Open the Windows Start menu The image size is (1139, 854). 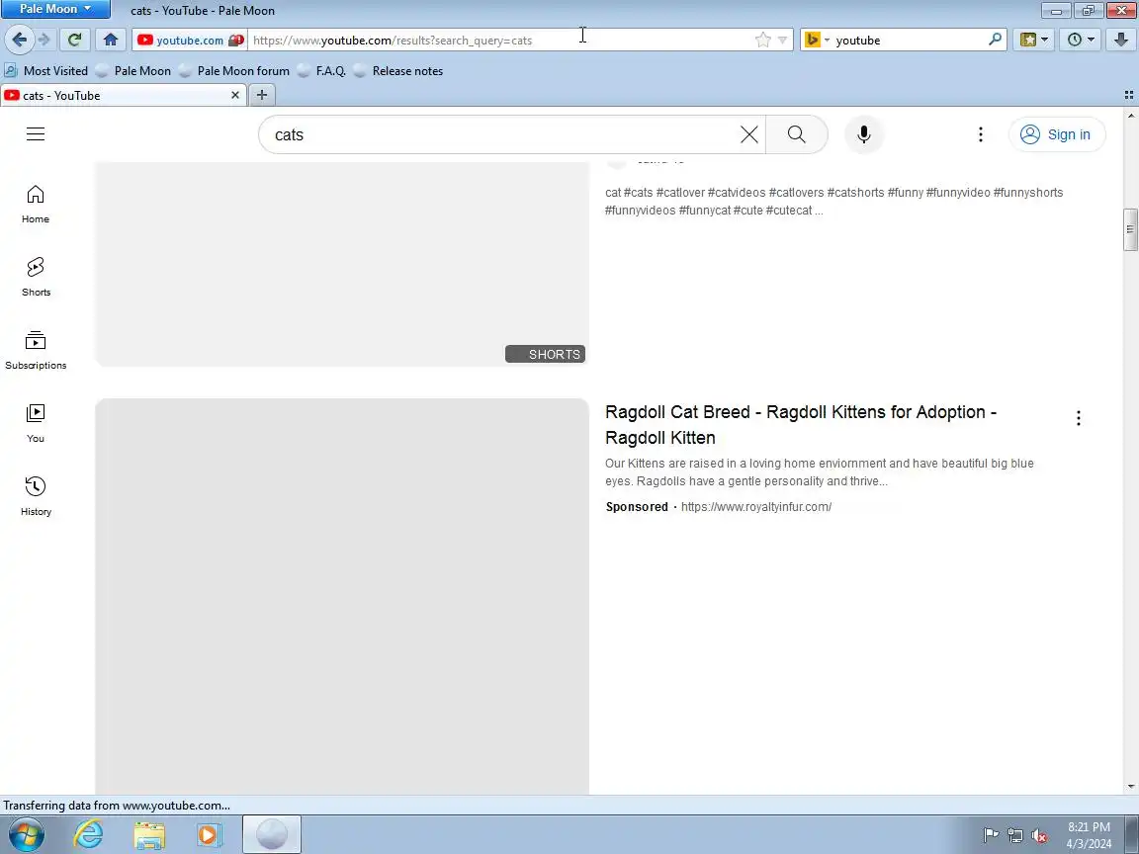coord(25,835)
